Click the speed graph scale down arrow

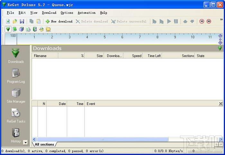pos(220,43)
